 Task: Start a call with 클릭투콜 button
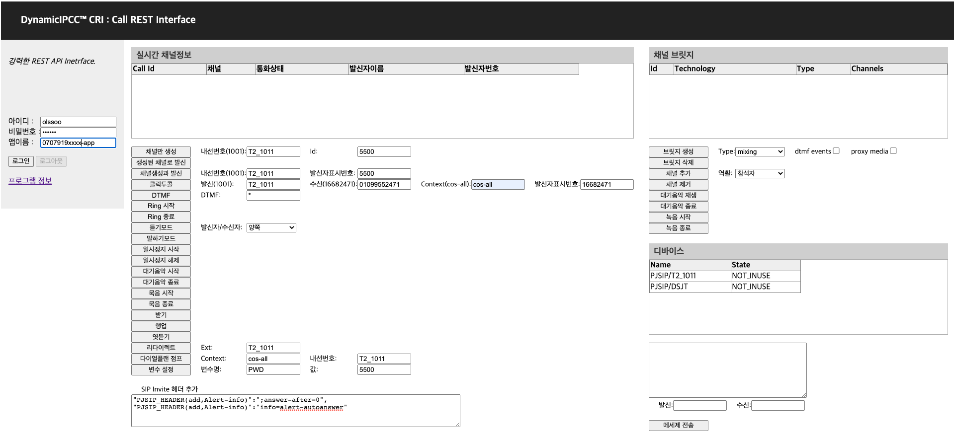(161, 184)
